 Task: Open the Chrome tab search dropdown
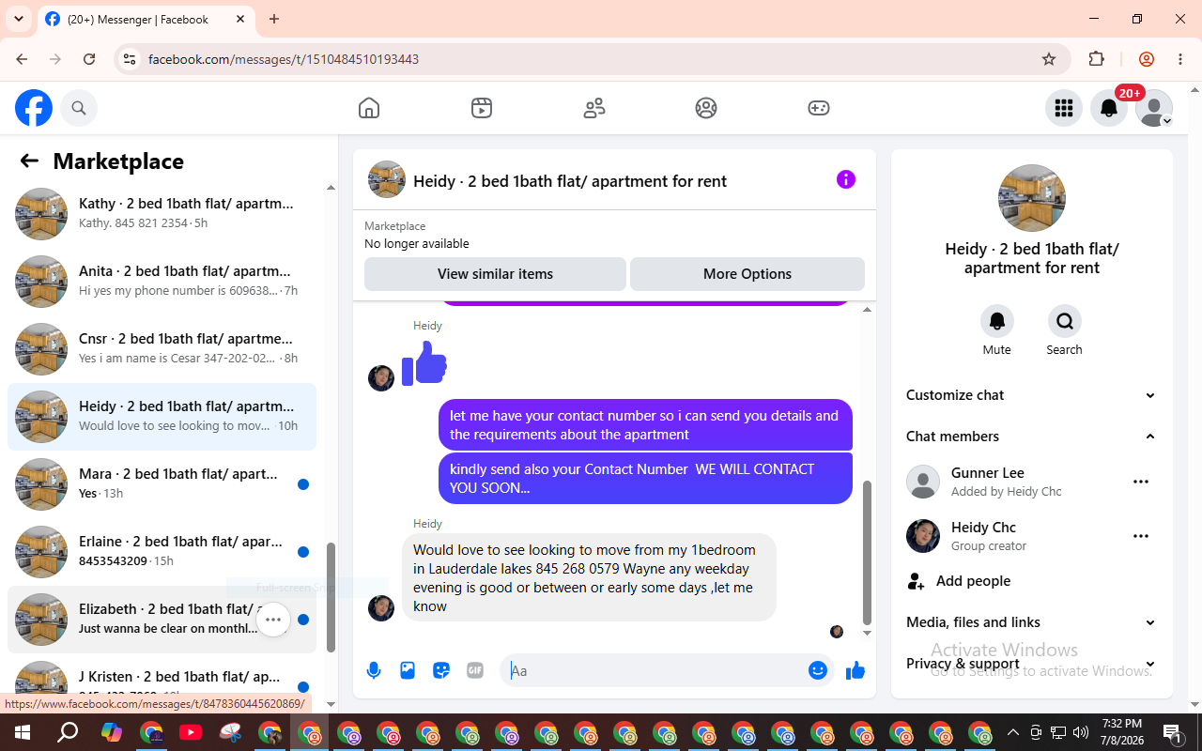point(19,19)
